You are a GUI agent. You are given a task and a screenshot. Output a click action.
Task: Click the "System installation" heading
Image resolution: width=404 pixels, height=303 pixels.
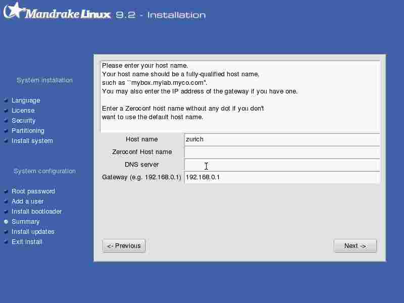tap(44, 80)
